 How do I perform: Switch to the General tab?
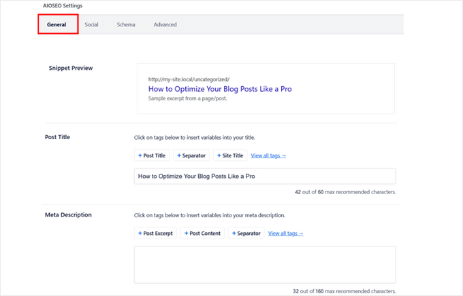tap(57, 24)
